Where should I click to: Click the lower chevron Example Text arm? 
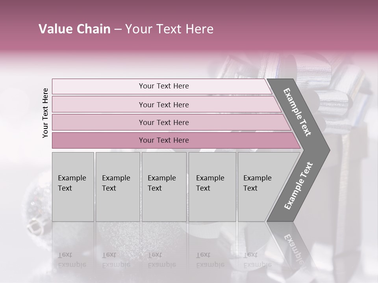(x=298, y=186)
